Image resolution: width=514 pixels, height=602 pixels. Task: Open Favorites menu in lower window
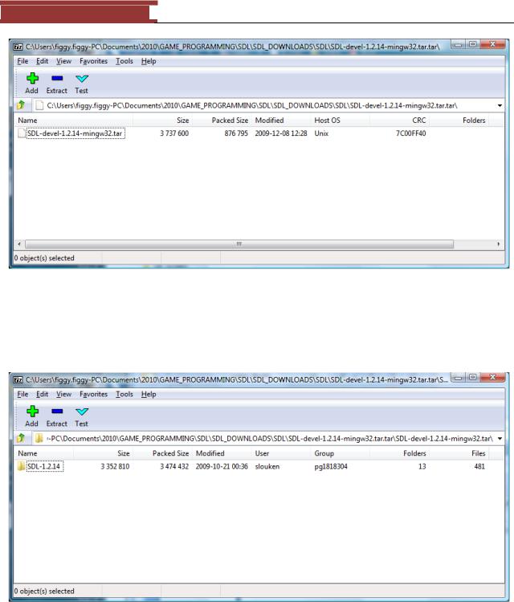coord(94,394)
